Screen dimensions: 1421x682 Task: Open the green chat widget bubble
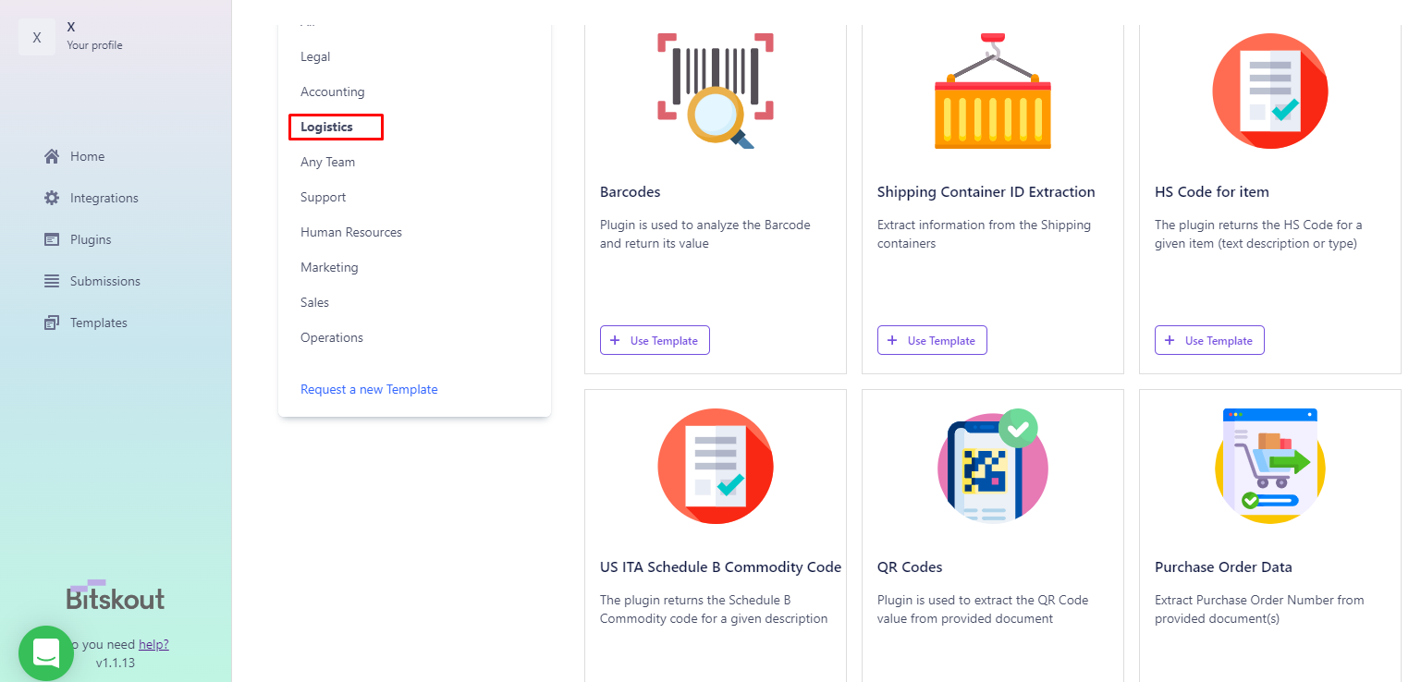tap(46, 653)
